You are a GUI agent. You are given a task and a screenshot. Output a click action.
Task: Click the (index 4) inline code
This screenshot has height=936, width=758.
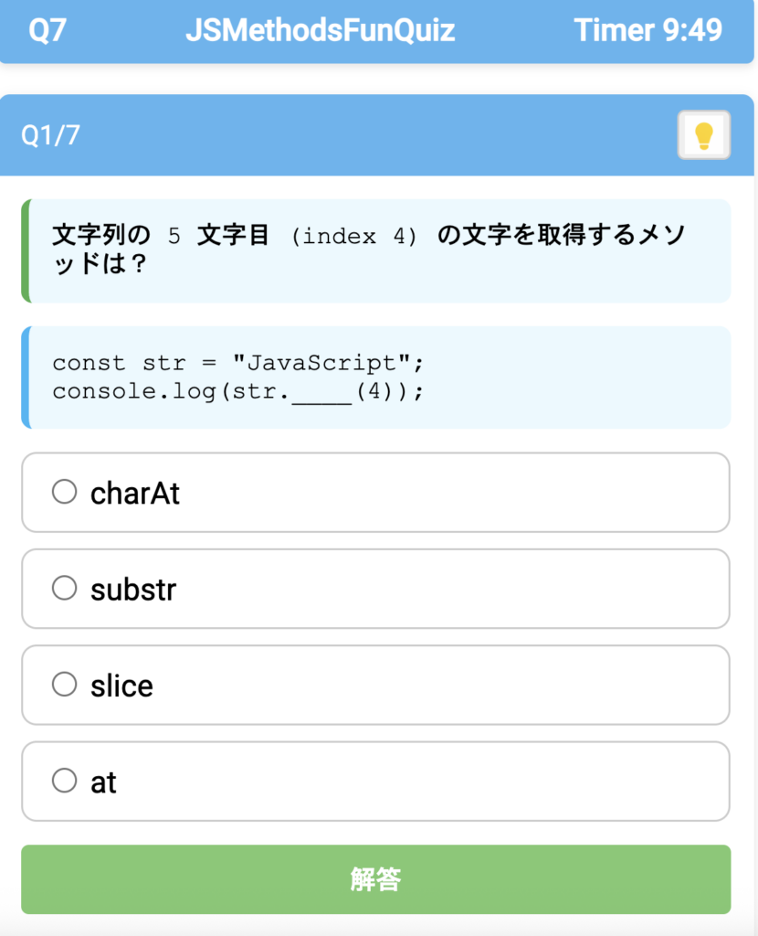click(353, 236)
